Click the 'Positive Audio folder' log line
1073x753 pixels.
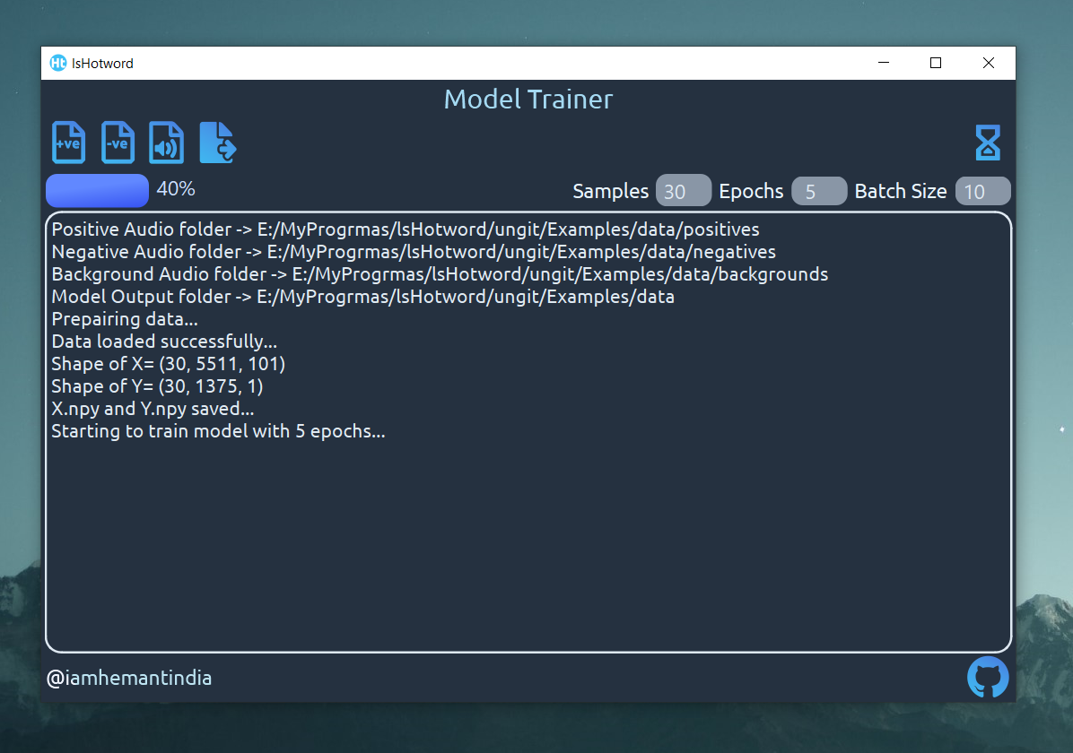pyautogui.click(x=406, y=229)
